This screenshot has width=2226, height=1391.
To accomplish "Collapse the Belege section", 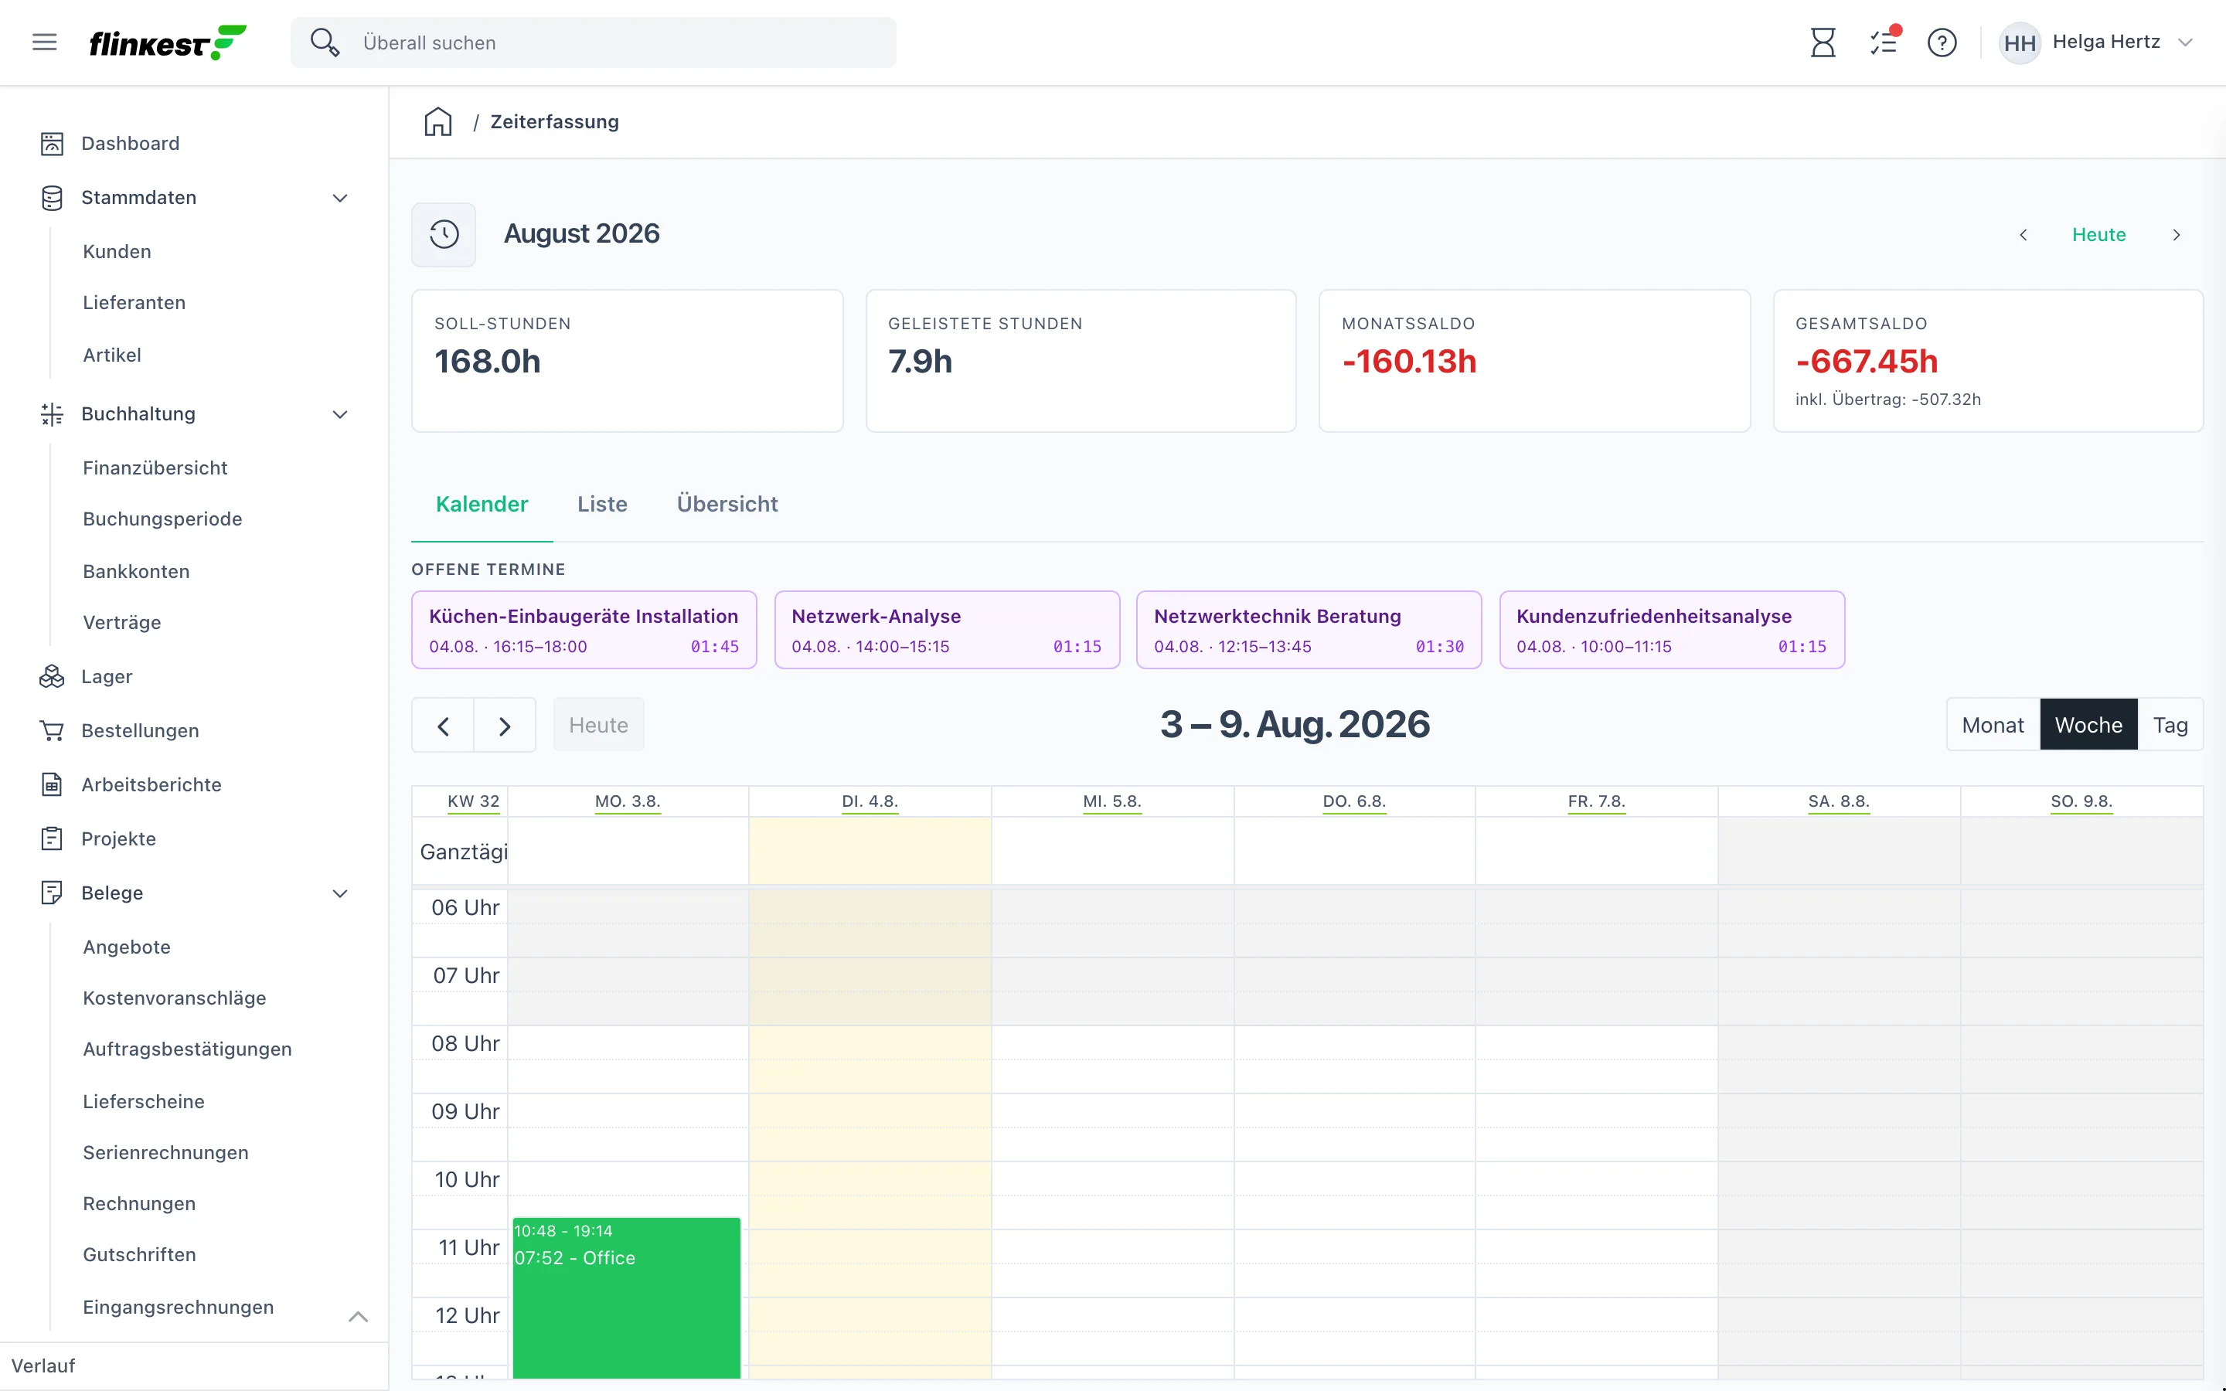I will click(340, 893).
